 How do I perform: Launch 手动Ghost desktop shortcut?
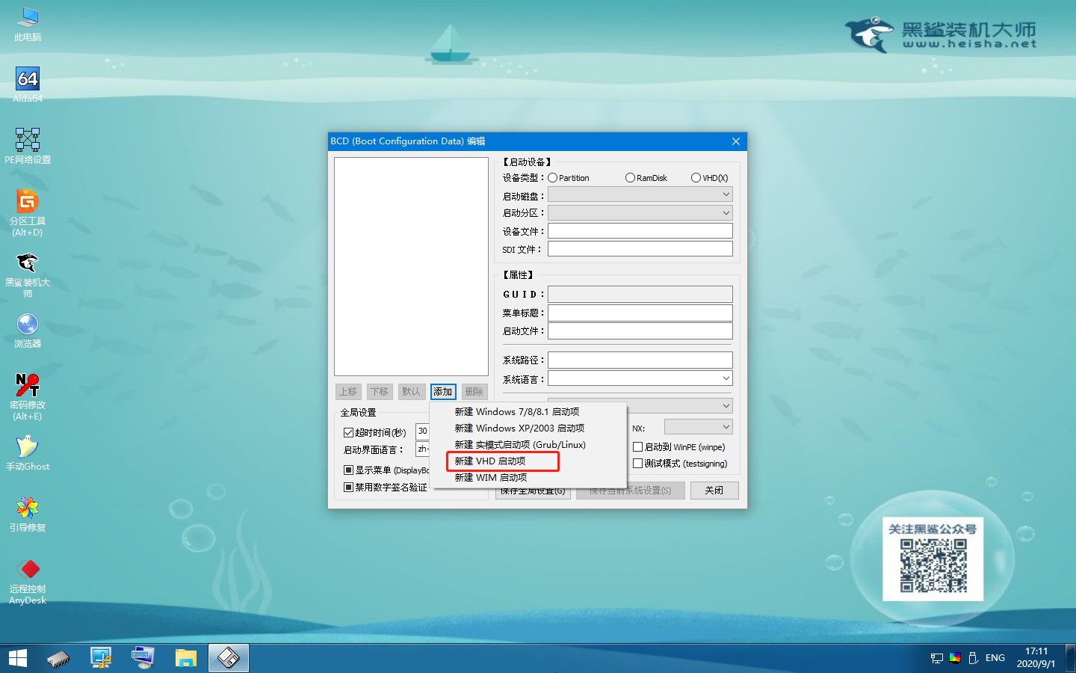(x=28, y=453)
